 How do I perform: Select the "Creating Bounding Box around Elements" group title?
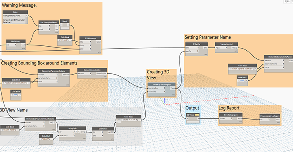39,63
